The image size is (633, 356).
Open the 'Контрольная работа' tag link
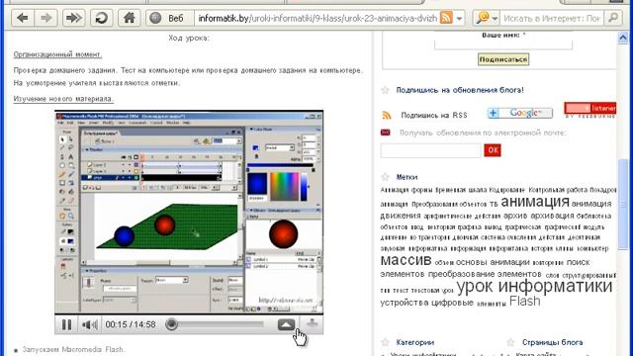click(558, 190)
